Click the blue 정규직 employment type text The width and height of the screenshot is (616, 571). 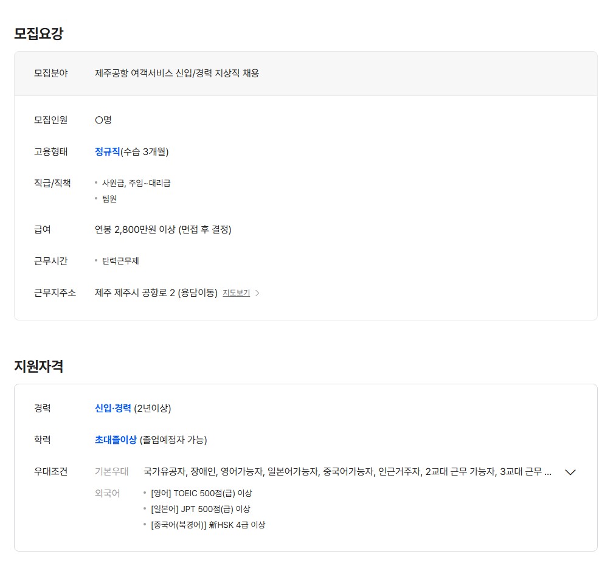[x=107, y=151]
